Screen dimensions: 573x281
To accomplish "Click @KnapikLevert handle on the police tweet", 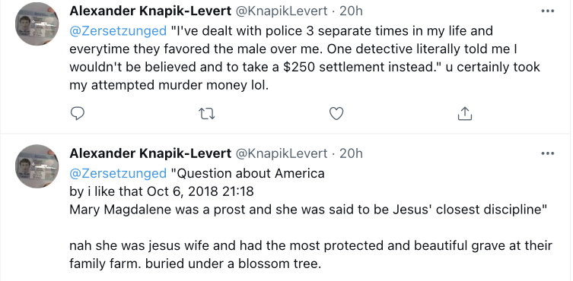I will [x=281, y=11].
